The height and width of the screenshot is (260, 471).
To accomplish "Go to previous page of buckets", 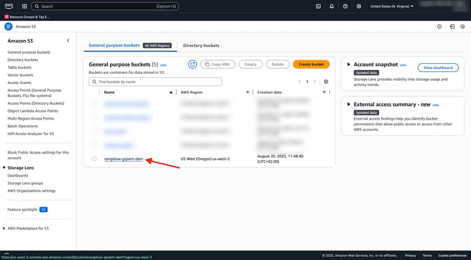I will click(x=300, y=82).
